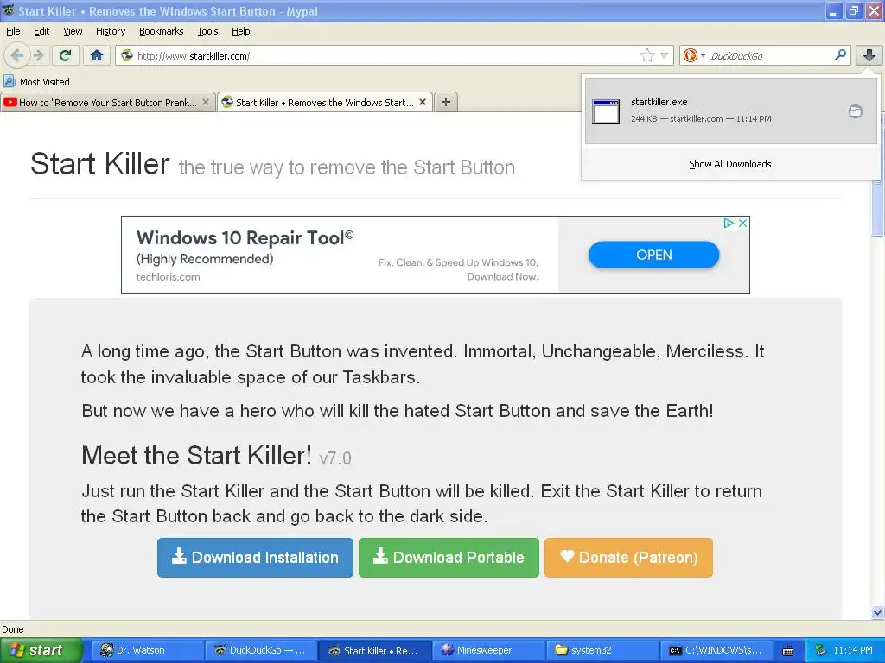Click the site identity icon in address bar
The width and height of the screenshot is (885, 663).
click(128, 55)
